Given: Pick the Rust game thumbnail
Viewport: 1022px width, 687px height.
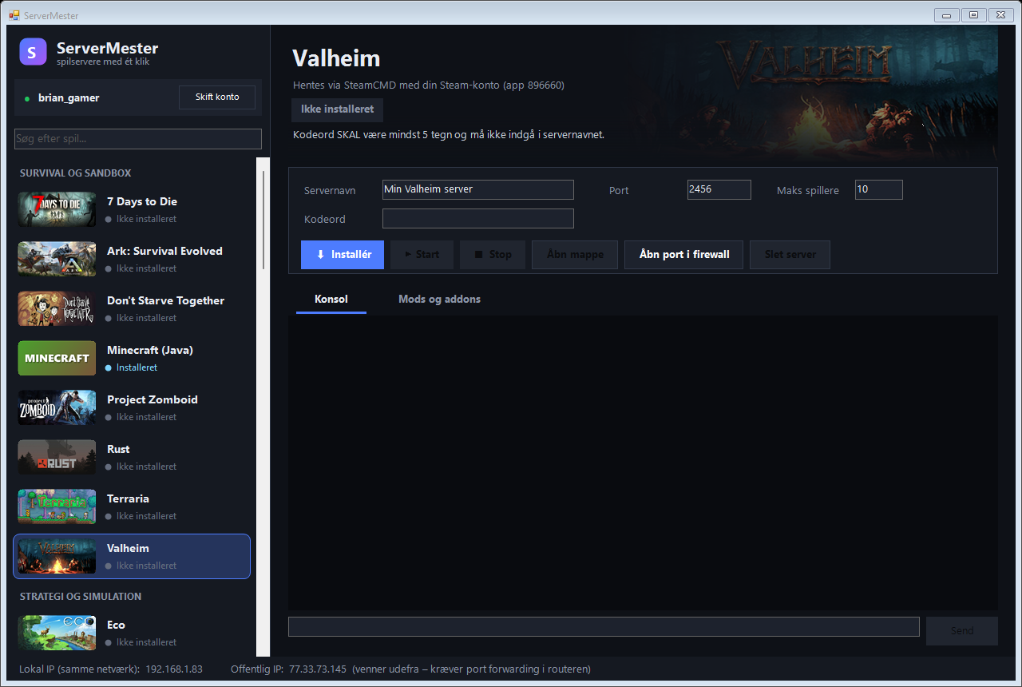Looking at the screenshot, I should pyautogui.click(x=57, y=457).
